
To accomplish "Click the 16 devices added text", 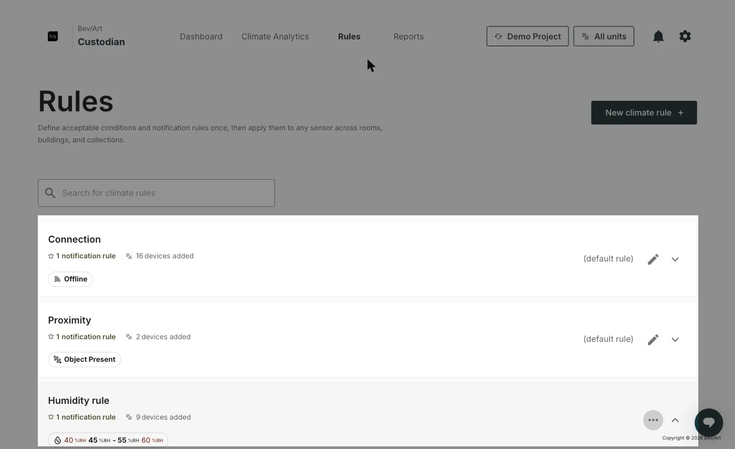I will click(x=164, y=256).
